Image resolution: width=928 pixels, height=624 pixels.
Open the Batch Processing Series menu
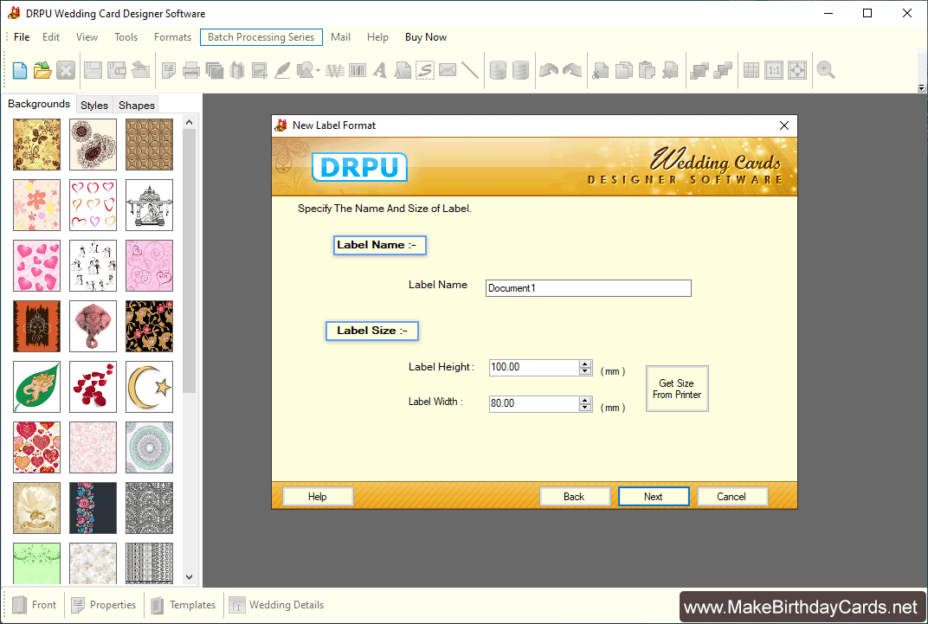pos(261,36)
